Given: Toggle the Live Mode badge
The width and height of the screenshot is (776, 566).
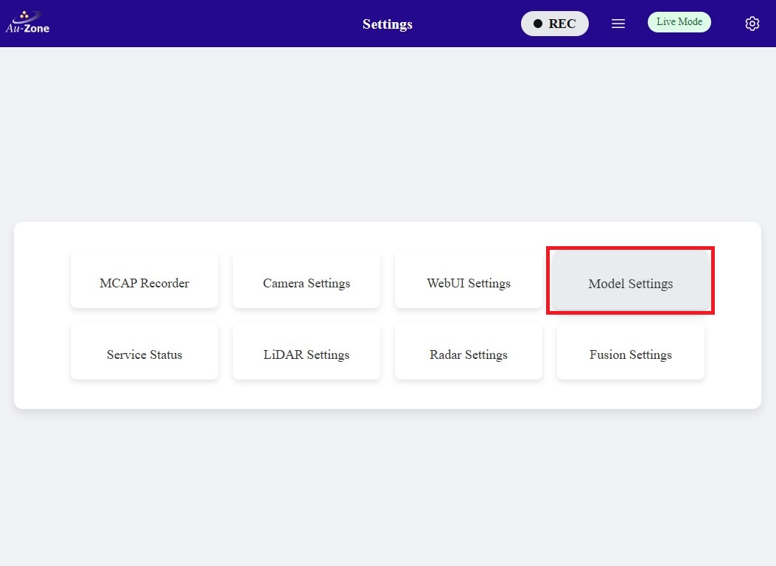Looking at the screenshot, I should [x=679, y=22].
